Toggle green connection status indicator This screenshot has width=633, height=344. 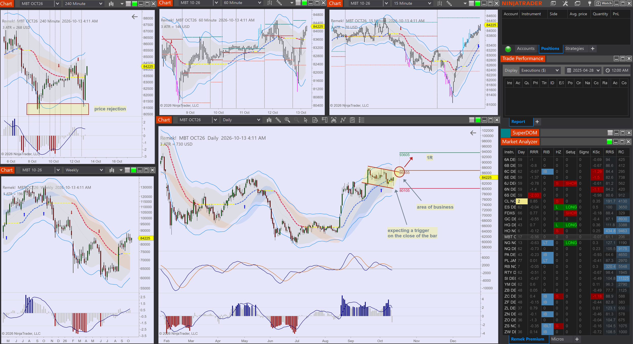click(508, 49)
